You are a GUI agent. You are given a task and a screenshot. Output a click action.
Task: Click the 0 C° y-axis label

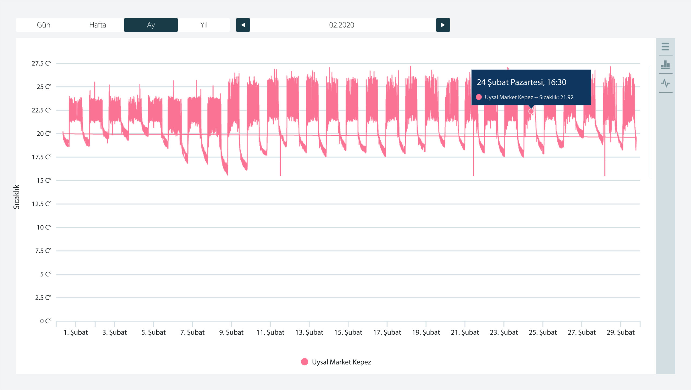click(46, 321)
